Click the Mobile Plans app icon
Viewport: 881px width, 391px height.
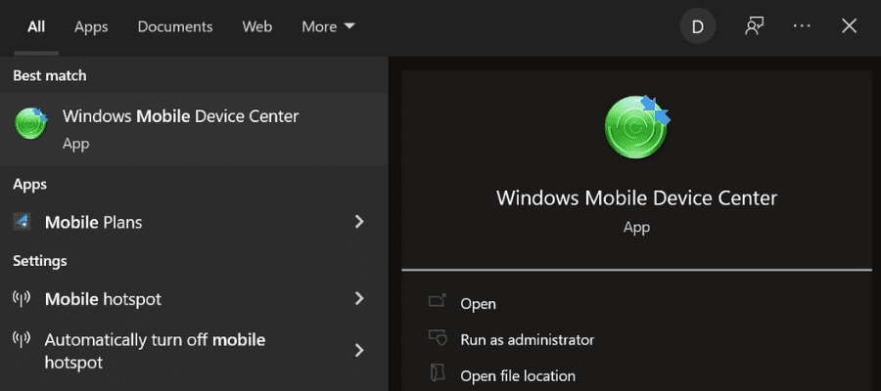click(22, 223)
